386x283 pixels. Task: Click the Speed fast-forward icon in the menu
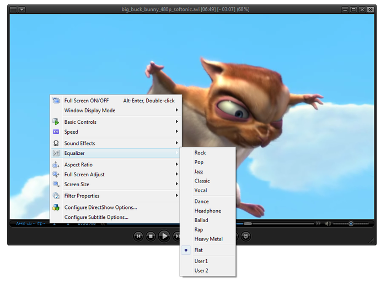point(56,132)
